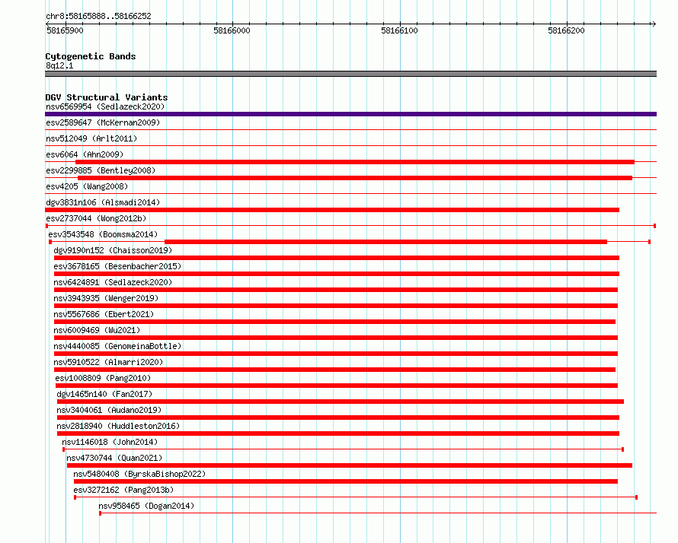Image resolution: width=678 pixels, height=543 pixels.
Task: Open variant nsv5480408 (ByrskaBishop2022)
Action: click(139, 474)
